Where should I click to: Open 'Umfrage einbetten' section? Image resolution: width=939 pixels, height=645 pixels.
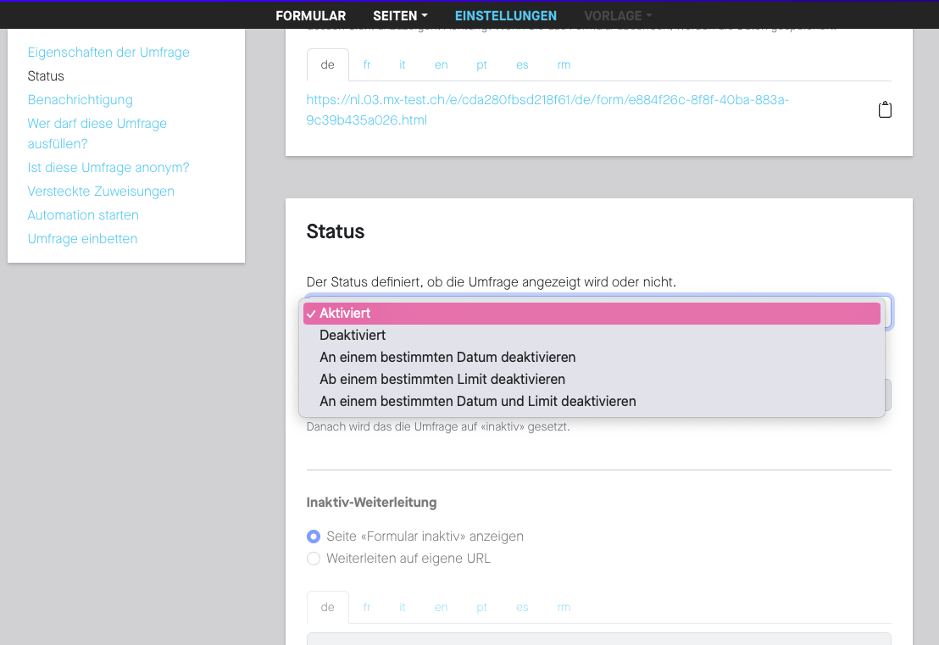point(82,238)
